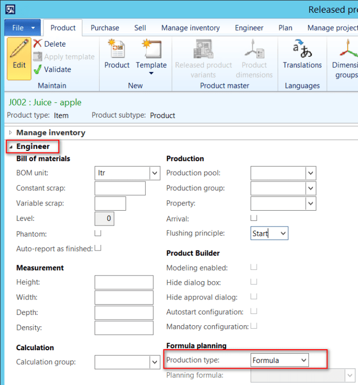Toggle the Phantom checkbox
This screenshot has width=358, height=385.
98,233
